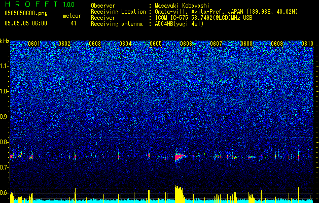Click the 0606 time marker
The height and width of the screenshot is (203, 319).
click(x=186, y=44)
